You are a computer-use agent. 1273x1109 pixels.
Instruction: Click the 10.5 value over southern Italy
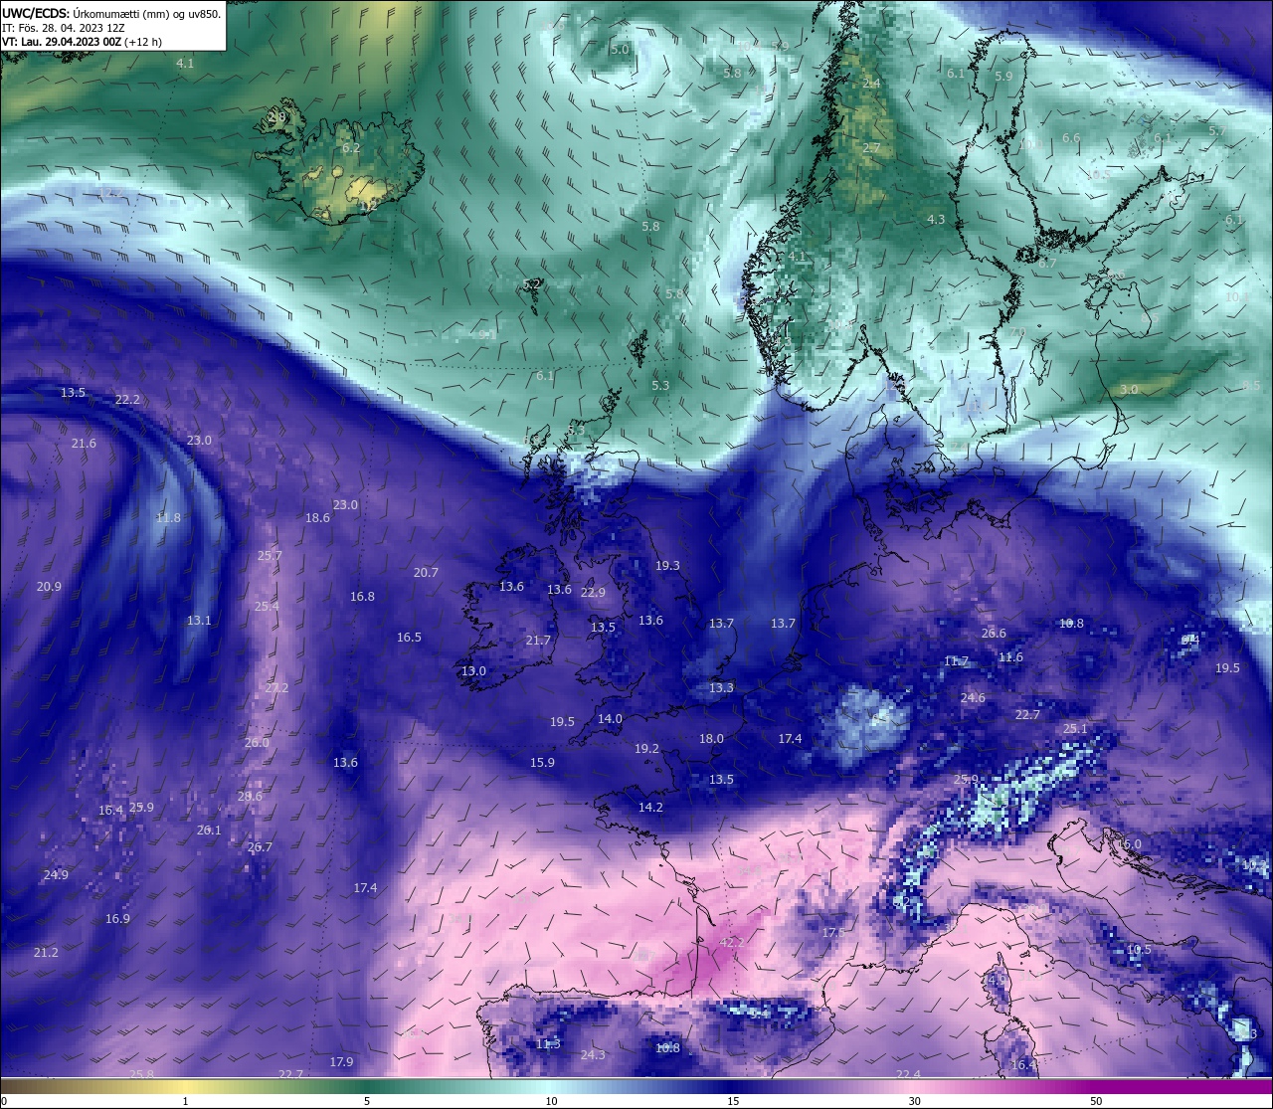click(1139, 949)
